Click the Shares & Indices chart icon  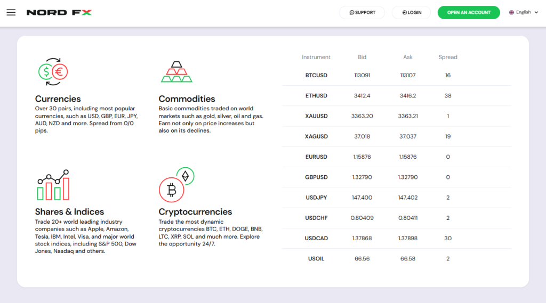(x=53, y=185)
